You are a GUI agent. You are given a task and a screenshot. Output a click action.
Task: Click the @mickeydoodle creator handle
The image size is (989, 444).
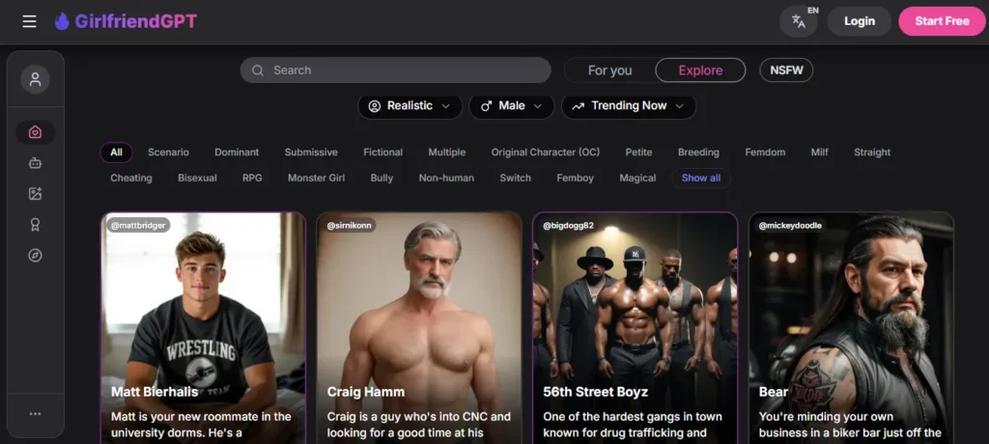coord(790,225)
